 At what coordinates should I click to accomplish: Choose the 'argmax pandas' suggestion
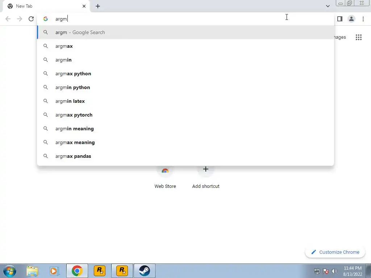tap(185, 156)
